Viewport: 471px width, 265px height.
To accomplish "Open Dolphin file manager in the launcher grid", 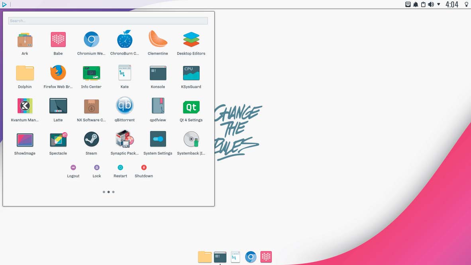I will pos(25,73).
